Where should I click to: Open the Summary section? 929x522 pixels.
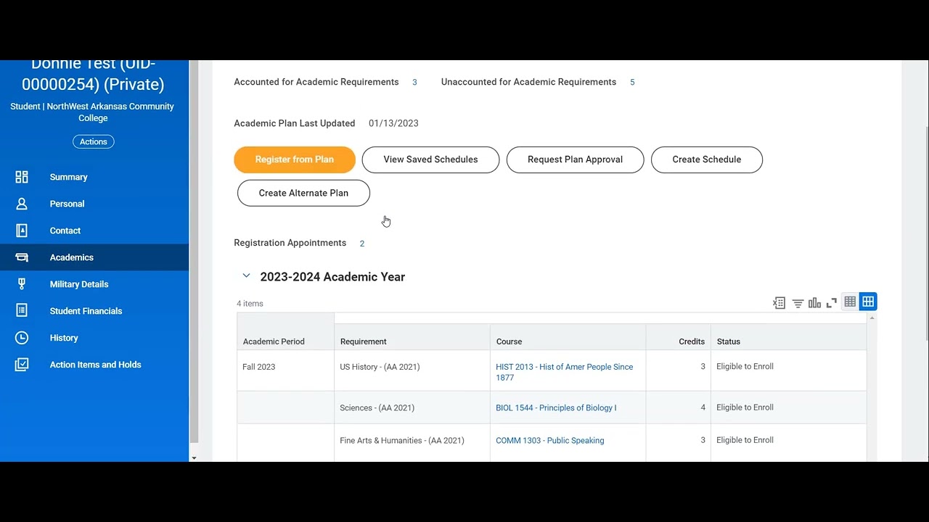(x=68, y=177)
